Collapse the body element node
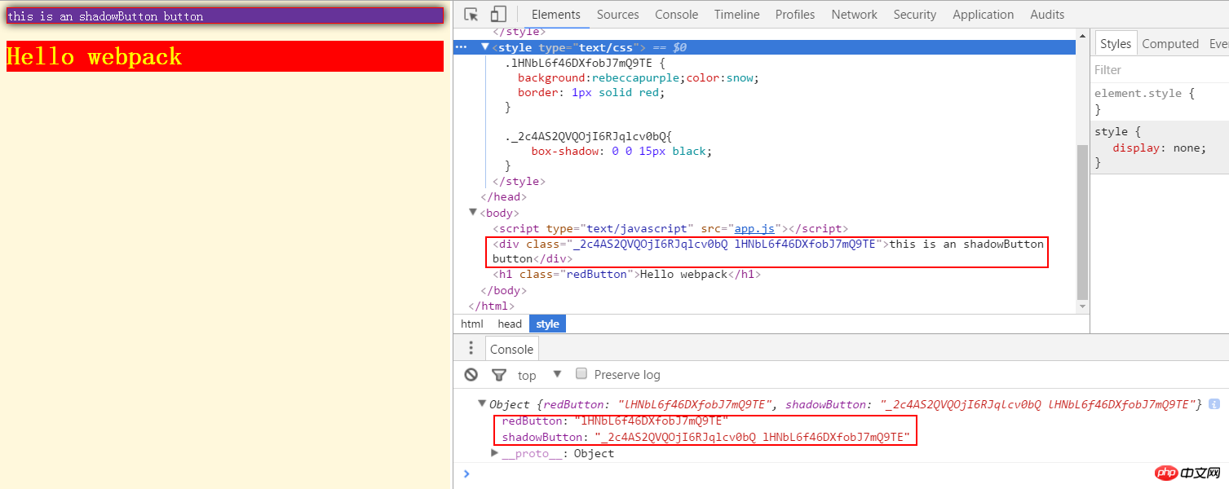Image resolution: width=1229 pixels, height=489 pixels. point(473,213)
